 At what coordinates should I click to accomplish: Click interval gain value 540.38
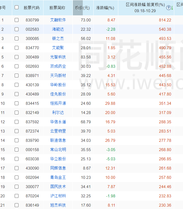[165, 29]
